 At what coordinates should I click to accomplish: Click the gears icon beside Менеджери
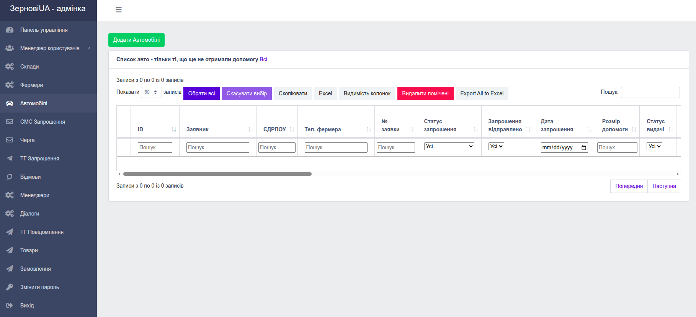[10, 195]
